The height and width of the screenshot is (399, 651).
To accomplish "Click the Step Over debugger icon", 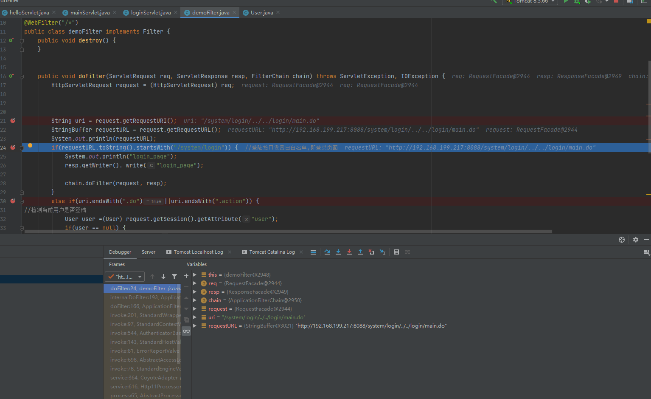I will pos(327,252).
